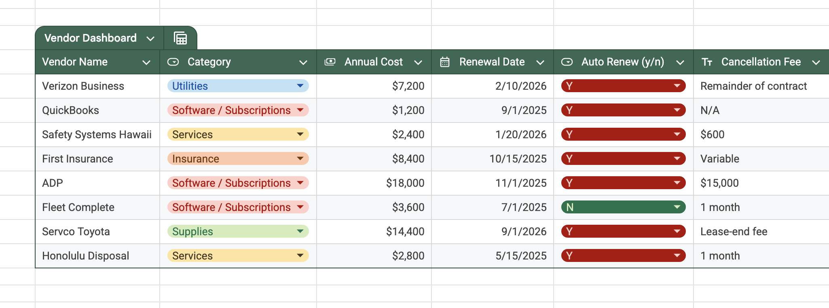Select the Vendor Dashboard table title

click(90, 38)
